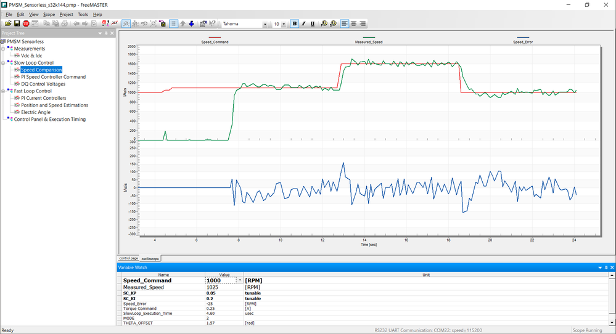
Task: Click the SC_KI value 0.2
Action: tap(210, 299)
